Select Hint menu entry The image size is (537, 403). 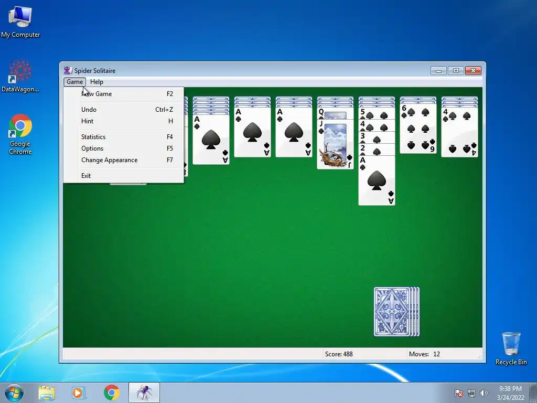pyautogui.click(x=124, y=121)
